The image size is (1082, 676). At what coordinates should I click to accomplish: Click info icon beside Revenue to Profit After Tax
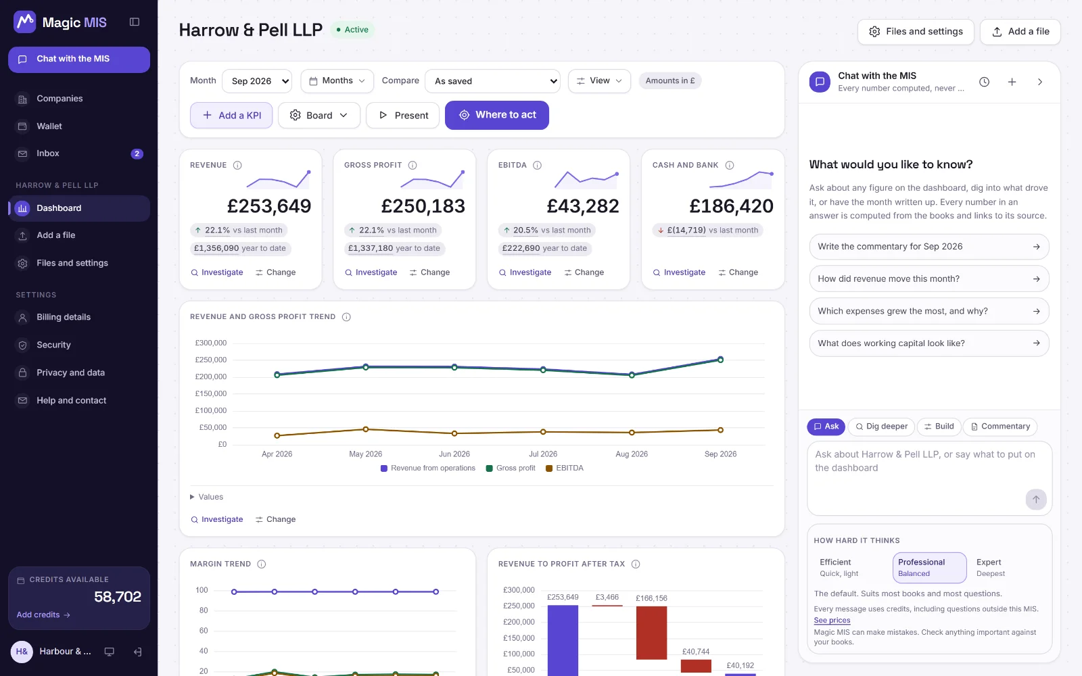[636, 564]
